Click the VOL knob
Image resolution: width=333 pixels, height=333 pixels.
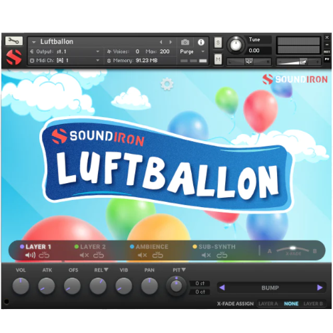[x=21, y=286]
